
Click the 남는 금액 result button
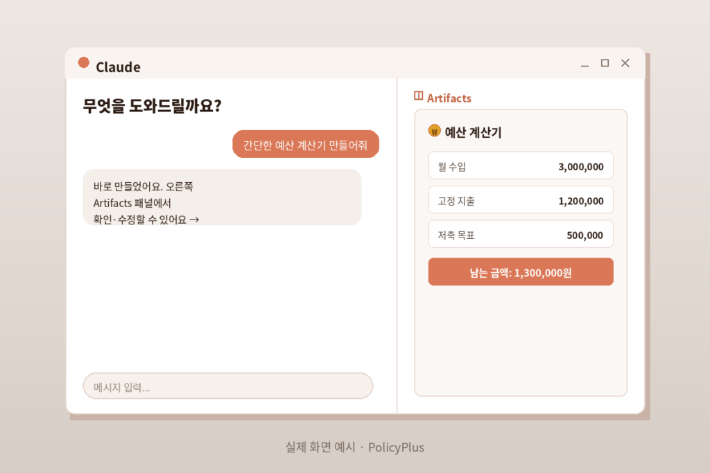521,271
